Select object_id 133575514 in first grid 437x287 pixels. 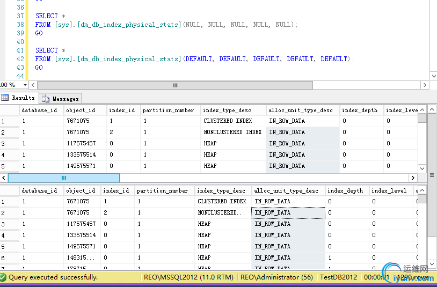pyautogui.click(x=85, y=155)
